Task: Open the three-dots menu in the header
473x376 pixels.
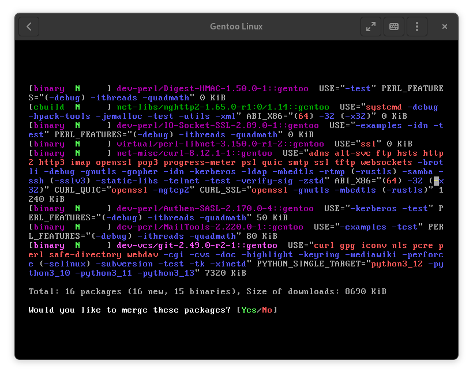Action: (x=417, y=27)
